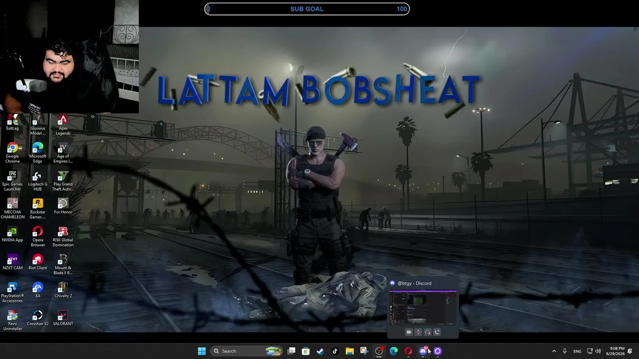Select the VALORANT desktop icon
This screenshot has height=359, width=639.
pyautogui.click(x=63, y=319)
